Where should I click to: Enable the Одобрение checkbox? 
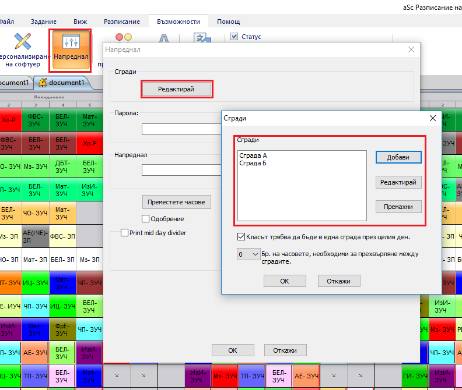[x=146, y=219]
